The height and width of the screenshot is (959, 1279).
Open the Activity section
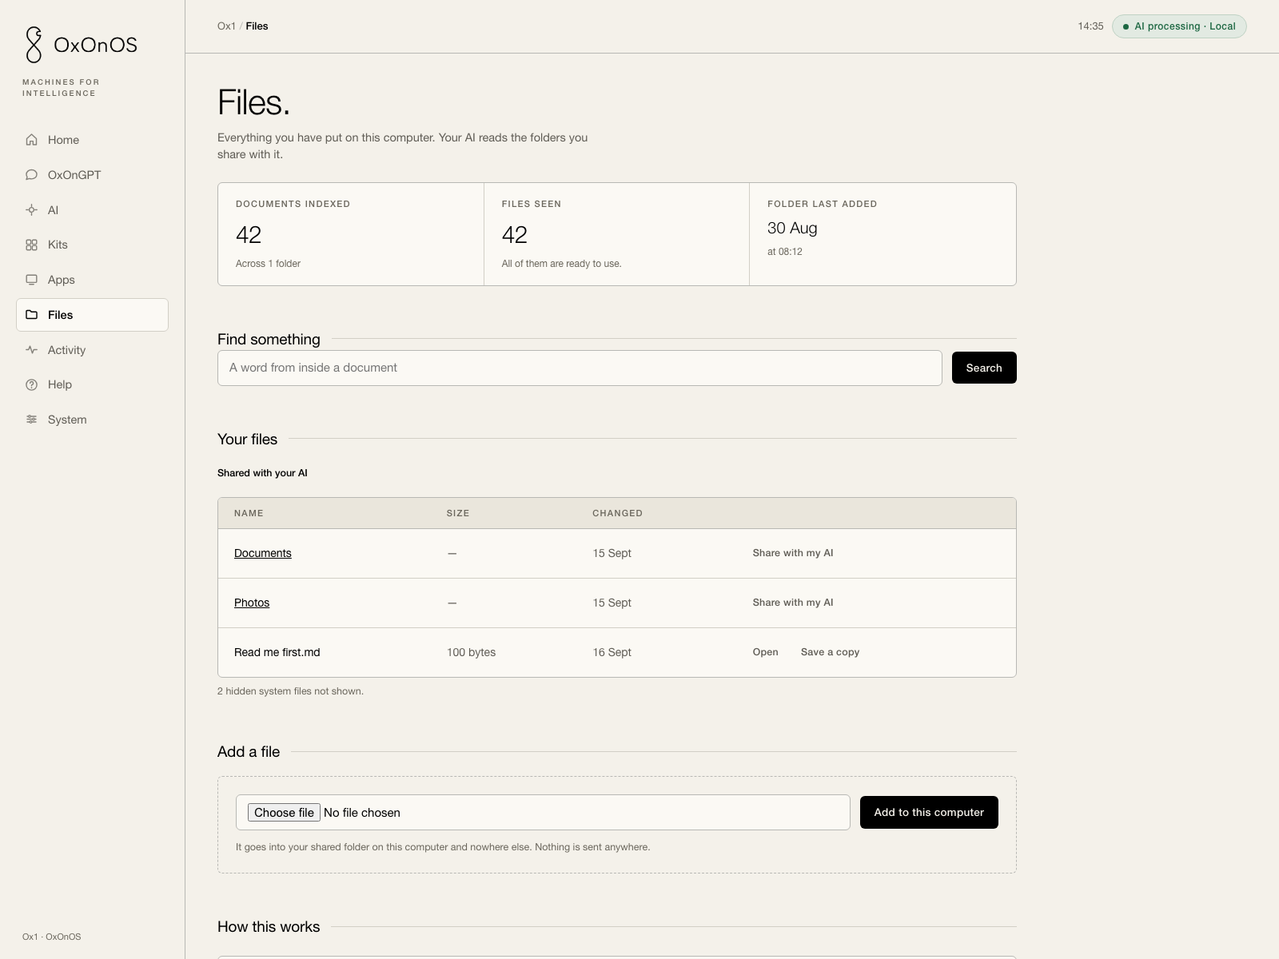[92, 350]
